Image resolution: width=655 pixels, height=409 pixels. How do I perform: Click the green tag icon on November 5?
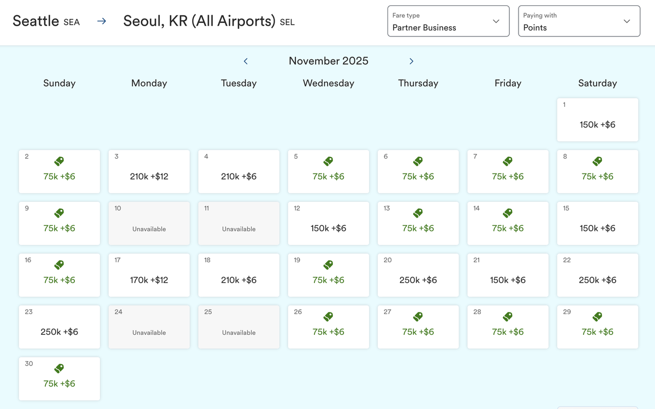click(328, 161)
